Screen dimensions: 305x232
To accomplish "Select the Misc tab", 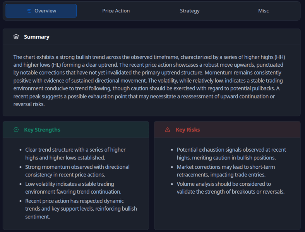I will click(263, 11).
